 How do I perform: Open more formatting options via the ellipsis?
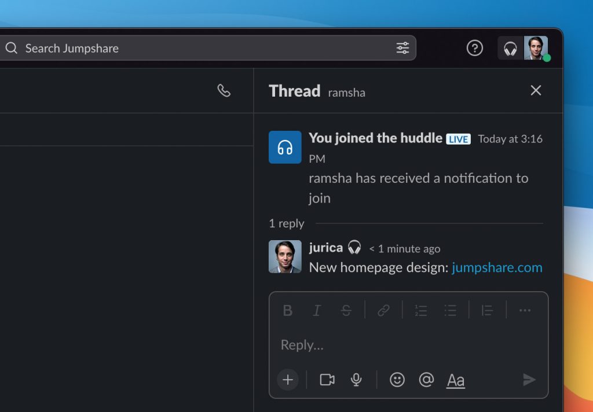pyautogui.click(x=525, y=311)
